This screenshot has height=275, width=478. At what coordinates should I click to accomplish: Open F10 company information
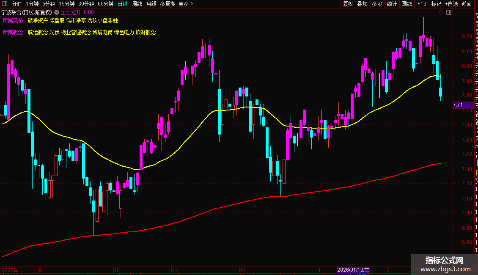[x=422, y=4]
